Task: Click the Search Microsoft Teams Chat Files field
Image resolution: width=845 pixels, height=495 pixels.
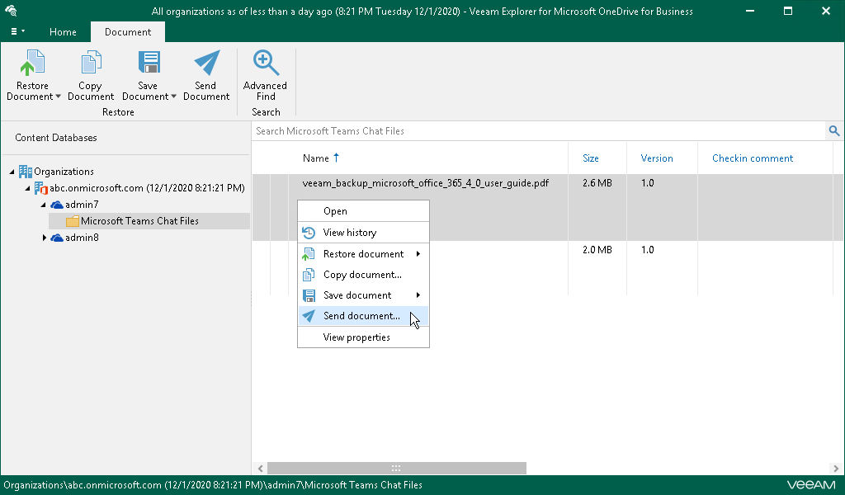Action: click(539, 131)
